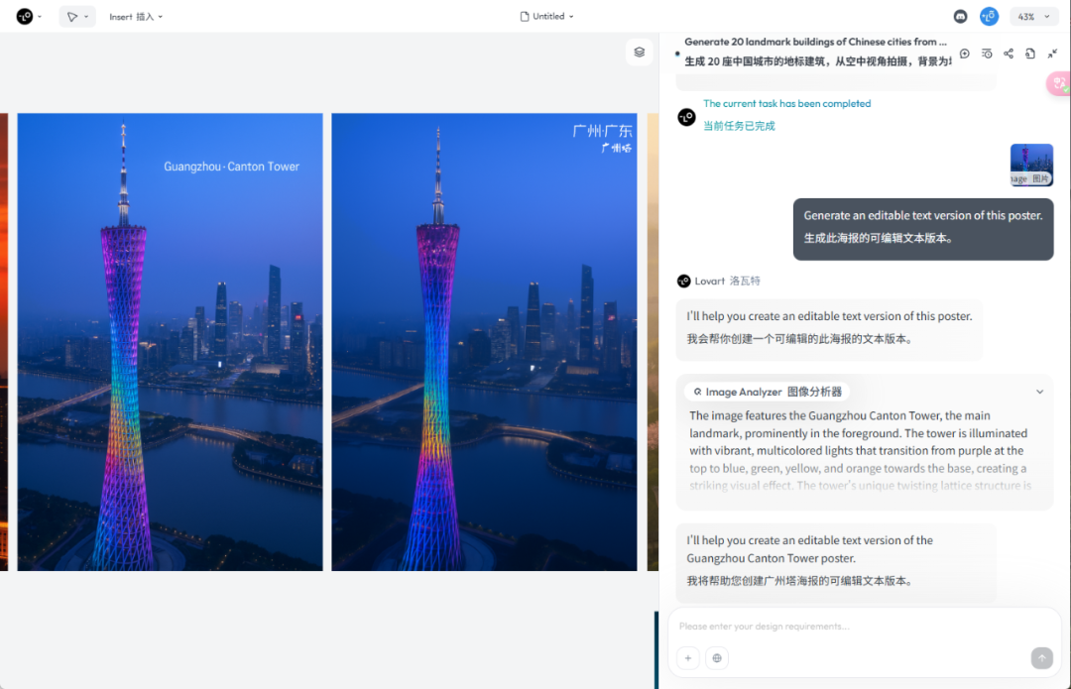Image resolution: width=1071 pixels, height=689 pixels.
Task: Open attached Canton Tower image thumbnail
Action: pos(1031,165)
